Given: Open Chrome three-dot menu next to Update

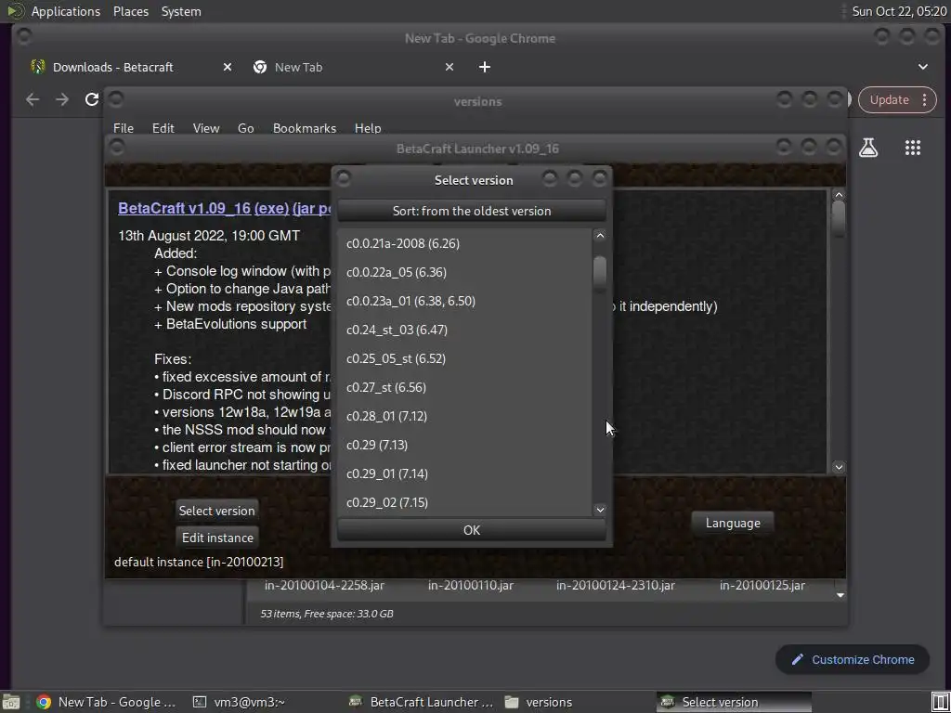Looking at the screenshot, I should pos(924,100).
